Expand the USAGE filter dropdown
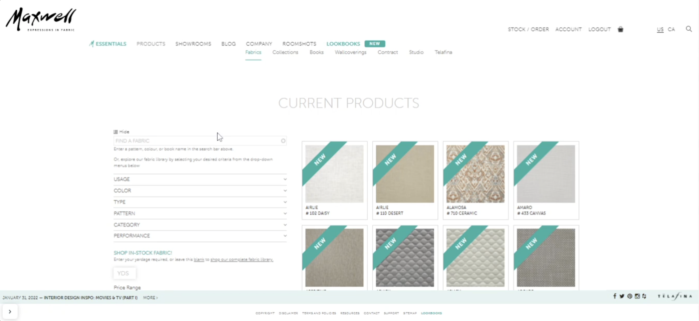Image resolution: width=699 pixels, height=321 pixels. pyautogui.click(x=200, y=179)
